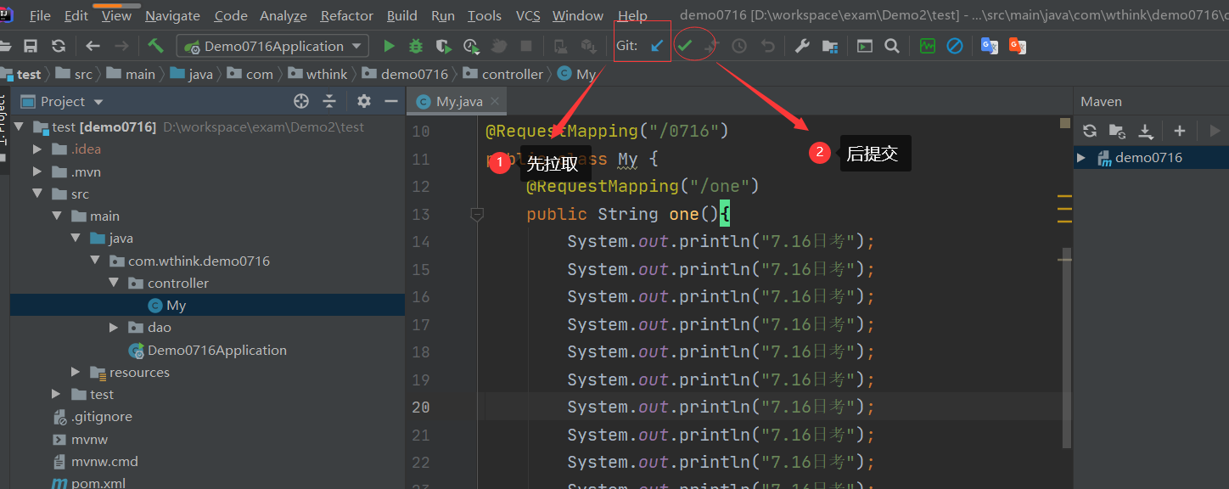Image resolution: width=1229 pixels, height=489 pixels.
Task: Expand the resources folder
Action: pos(76,372)
